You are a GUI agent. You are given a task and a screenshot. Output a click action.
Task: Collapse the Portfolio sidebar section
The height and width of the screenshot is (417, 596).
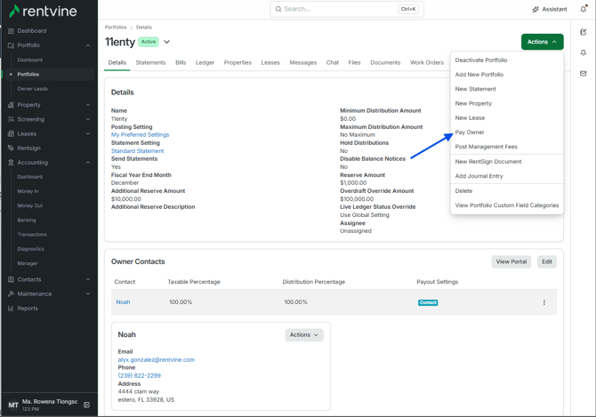pos(88,45)
